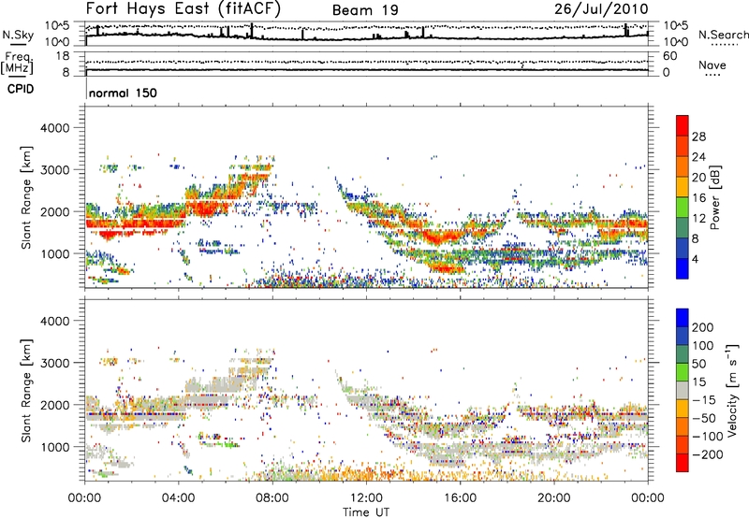
Task: Click "Slant Range [km]" label of Power panel
Action: 26,197
